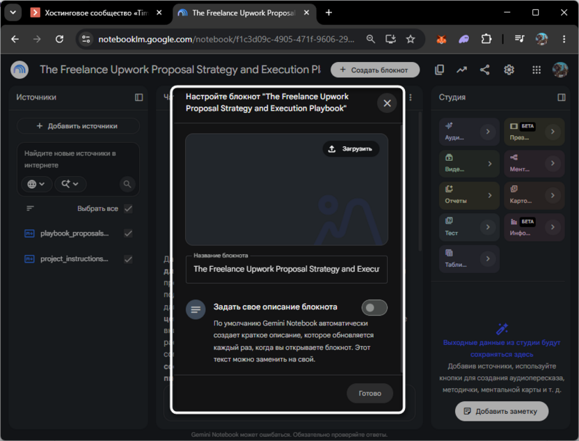Click the browser back arrow

(15, 39)
